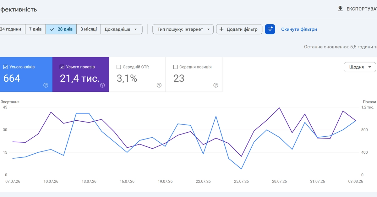Click help icon on Середній CTR card

click(159, 85)
